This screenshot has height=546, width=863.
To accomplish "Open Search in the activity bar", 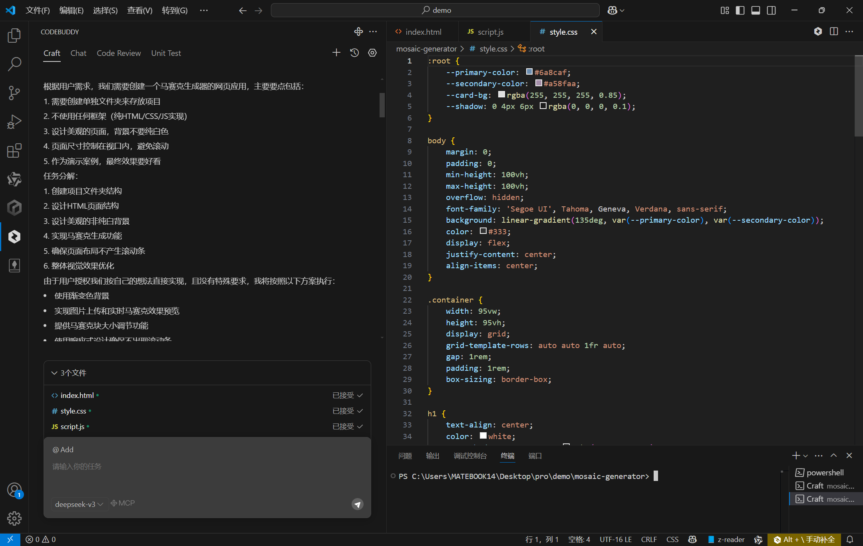I will [14, 64].
